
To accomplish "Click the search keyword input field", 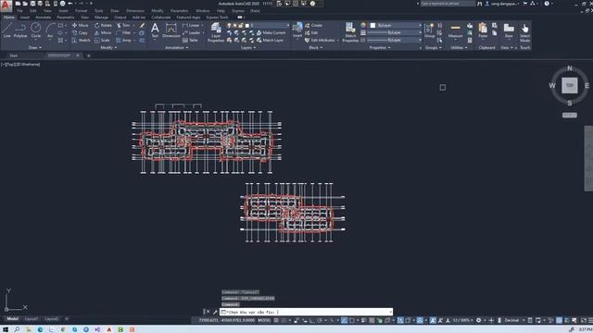I will coord(448,4).
